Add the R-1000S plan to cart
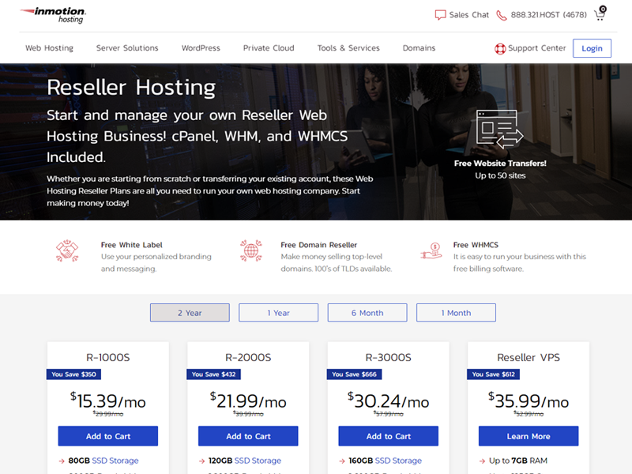This screenshot has width=632, height=474. (x=108, y=436)
